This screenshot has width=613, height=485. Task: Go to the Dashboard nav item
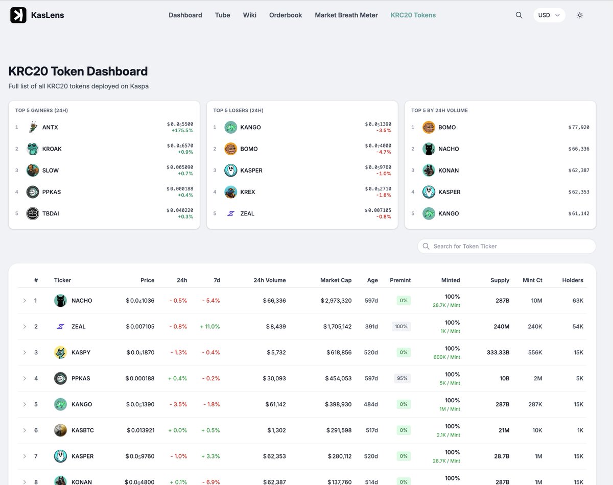coord(185,15)
